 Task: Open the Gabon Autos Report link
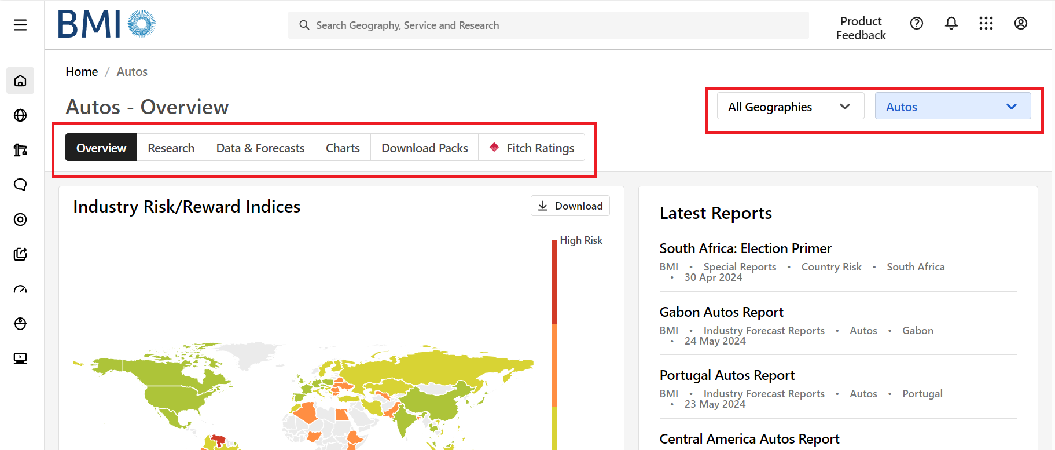click(x=721, y=312)
